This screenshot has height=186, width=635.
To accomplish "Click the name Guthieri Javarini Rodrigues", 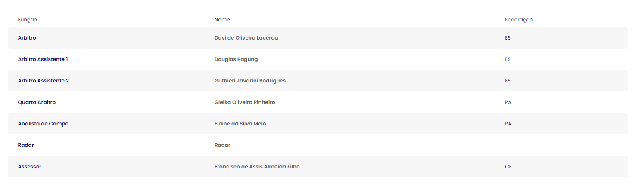I will coord(250,81).
